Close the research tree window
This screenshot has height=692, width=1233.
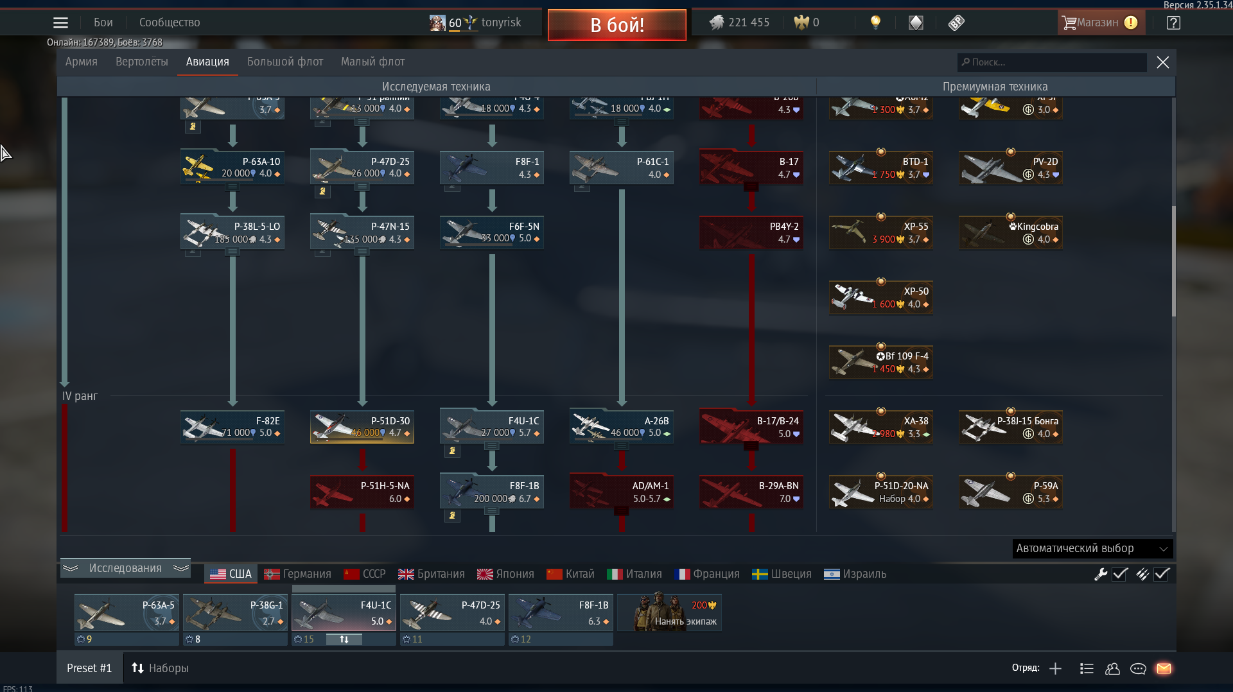[1162, 62]
